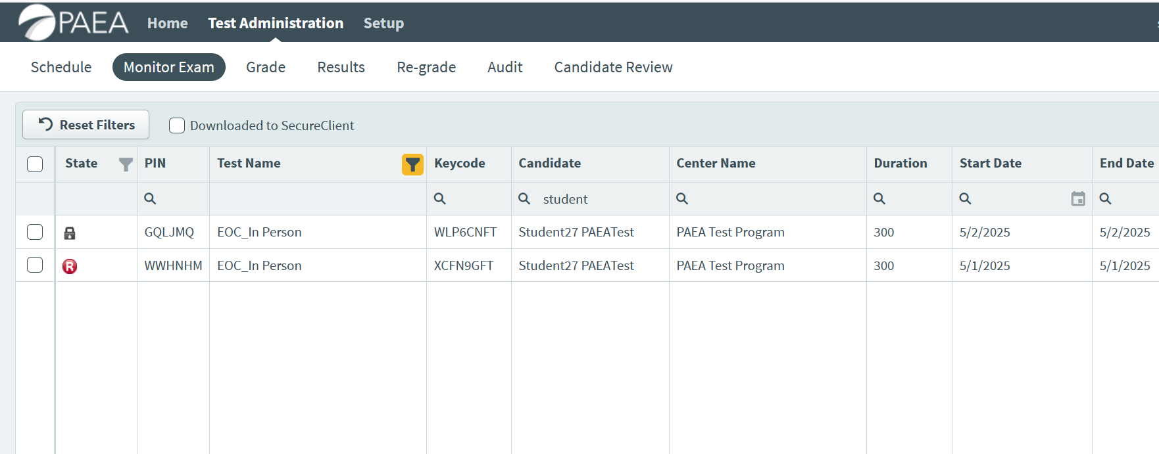Open the State column filter funnel

126,164
